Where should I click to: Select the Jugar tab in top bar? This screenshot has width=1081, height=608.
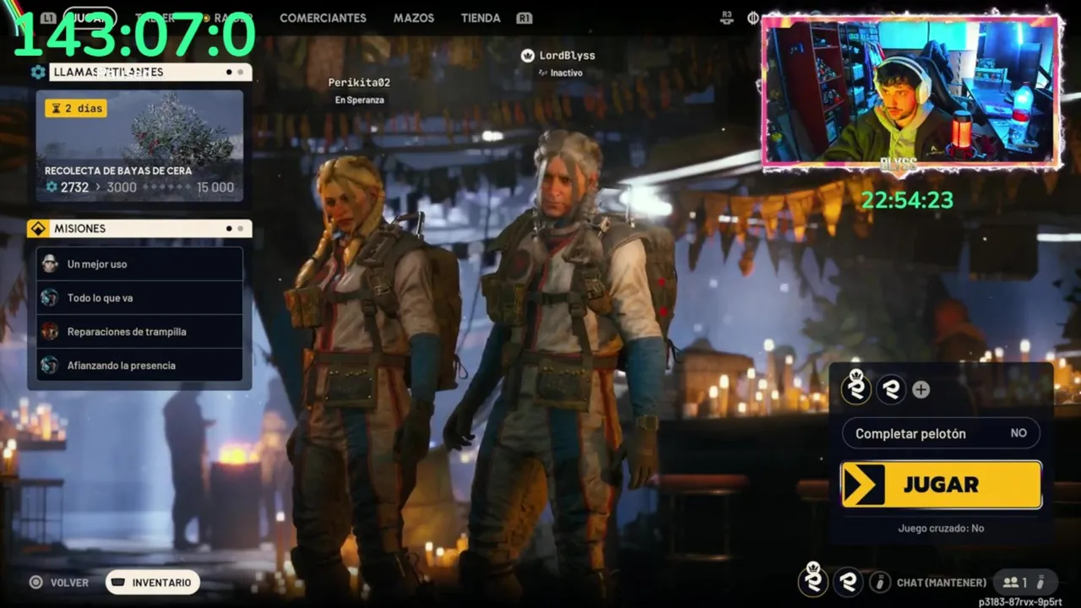pos(90,18)
